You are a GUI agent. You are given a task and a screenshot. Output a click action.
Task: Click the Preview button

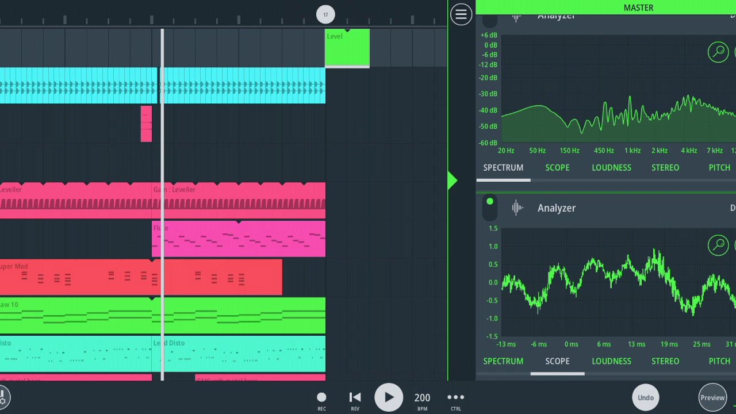coord(712,397)
